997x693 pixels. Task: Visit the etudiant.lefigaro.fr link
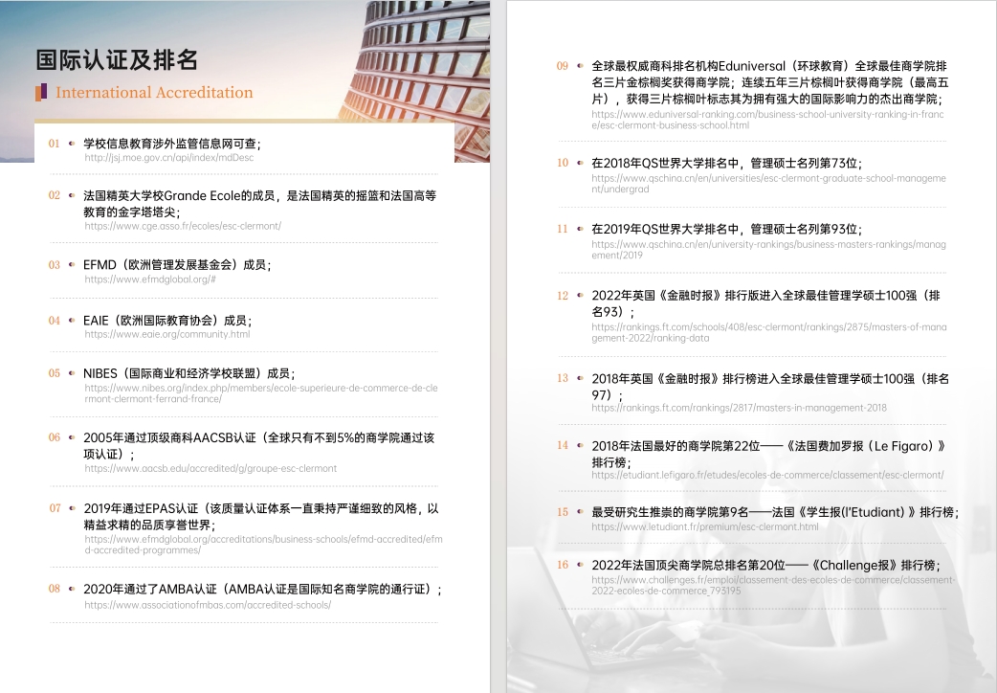767,475
